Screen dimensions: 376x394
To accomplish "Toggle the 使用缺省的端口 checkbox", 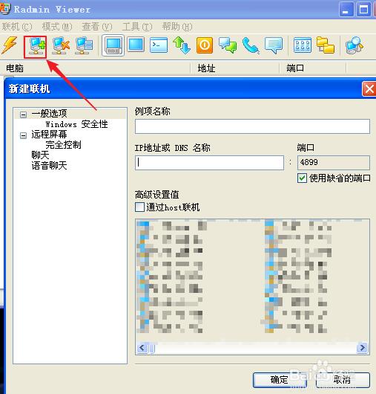I will (x=302, y=178).
